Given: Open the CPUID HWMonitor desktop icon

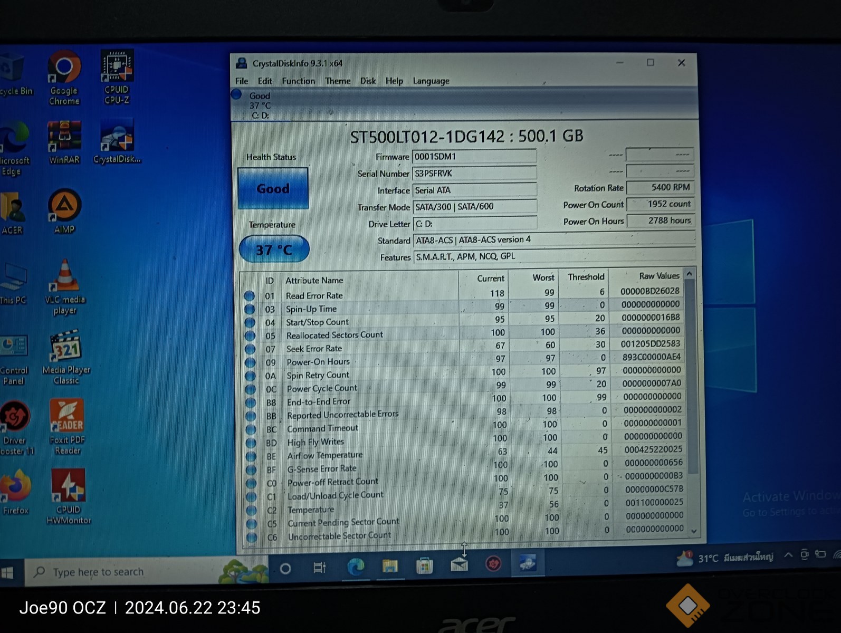Looking at the screenshot, I should click(x=69, y=496).
